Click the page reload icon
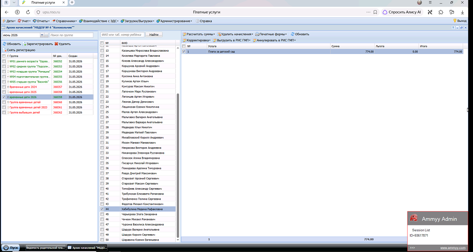 pyautogui.click(x=28, y=12)
